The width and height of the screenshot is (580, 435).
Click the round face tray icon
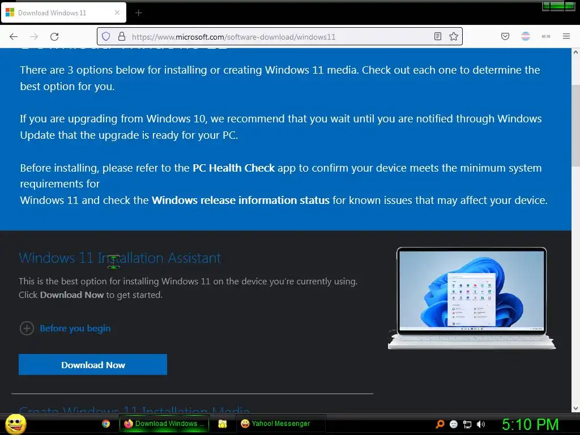(454, 424)
